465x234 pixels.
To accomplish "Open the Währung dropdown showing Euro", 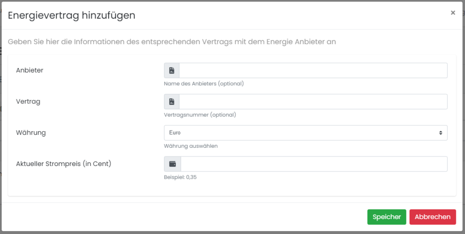I will 306,133.
